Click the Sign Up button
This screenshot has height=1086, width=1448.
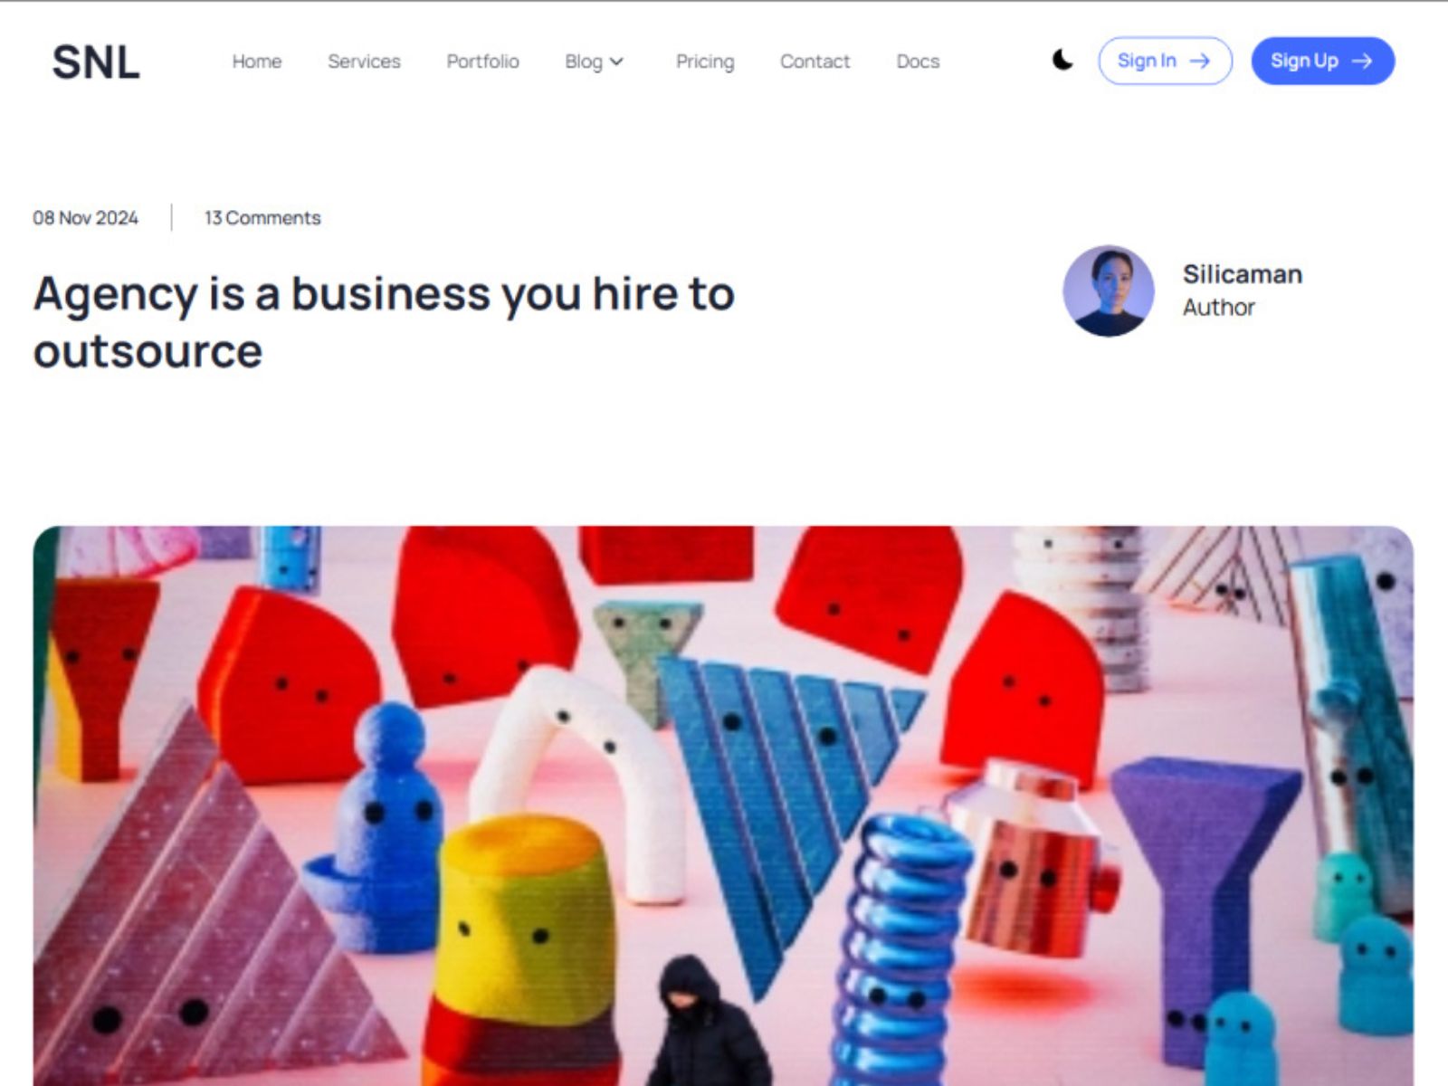(1322, 61)
